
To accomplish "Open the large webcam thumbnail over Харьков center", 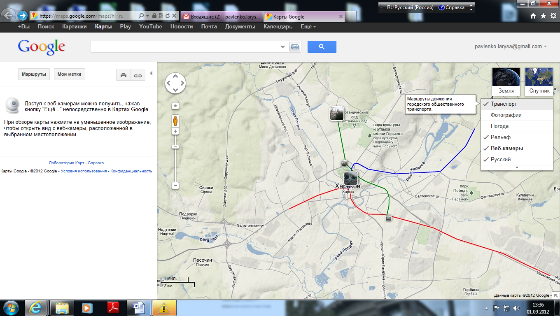I will (351, 178).
